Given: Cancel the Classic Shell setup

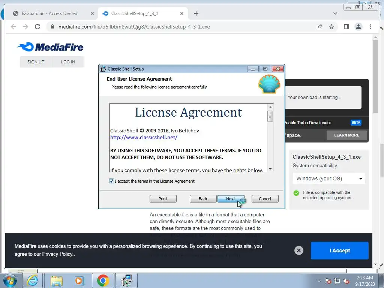Looking at the screenshot, I should click(x=265, y=199).
